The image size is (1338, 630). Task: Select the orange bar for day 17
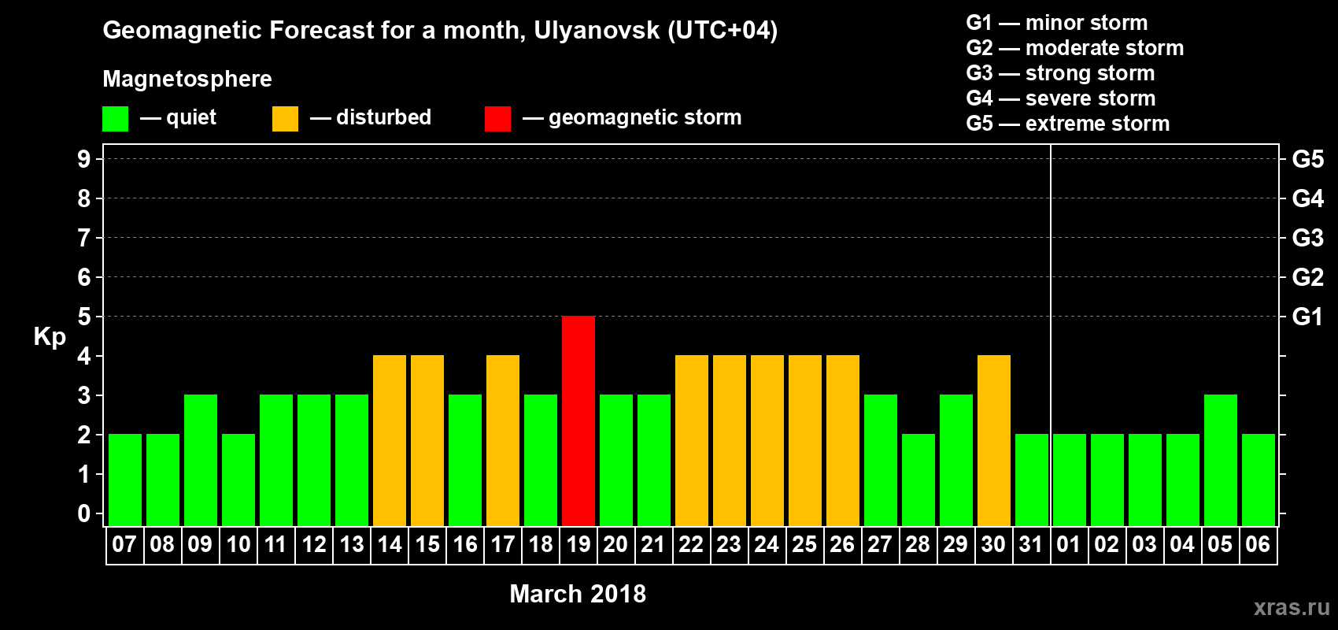coord(503,440)
